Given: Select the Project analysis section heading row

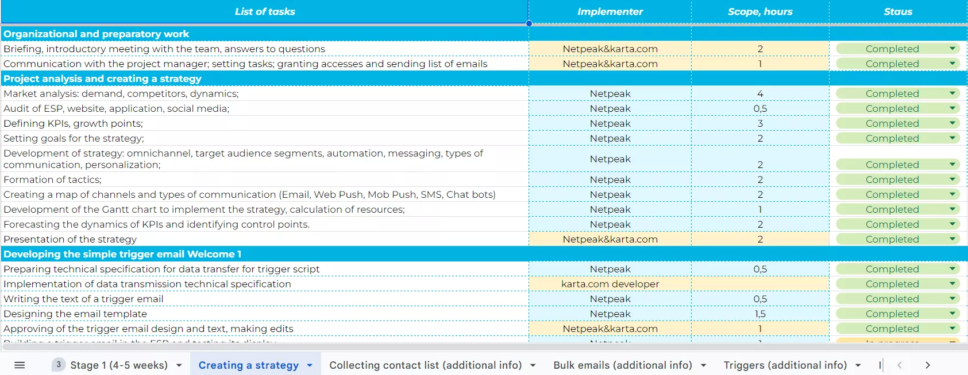Looking at the screenshot, I should tap(484, 79).
